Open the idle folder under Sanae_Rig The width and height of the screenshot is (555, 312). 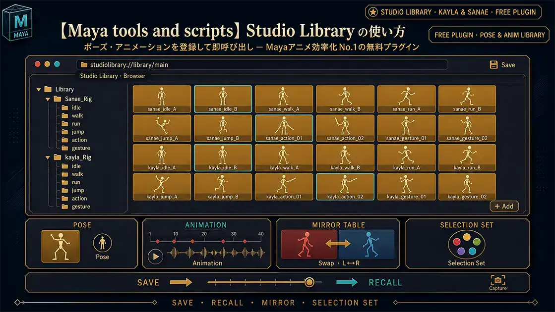pos(71,107)
